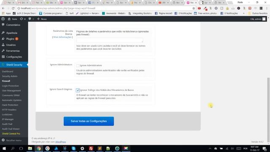Open IP Manager submenu
The width and height of the screenshot is (270, 152).
coord(8,119)
